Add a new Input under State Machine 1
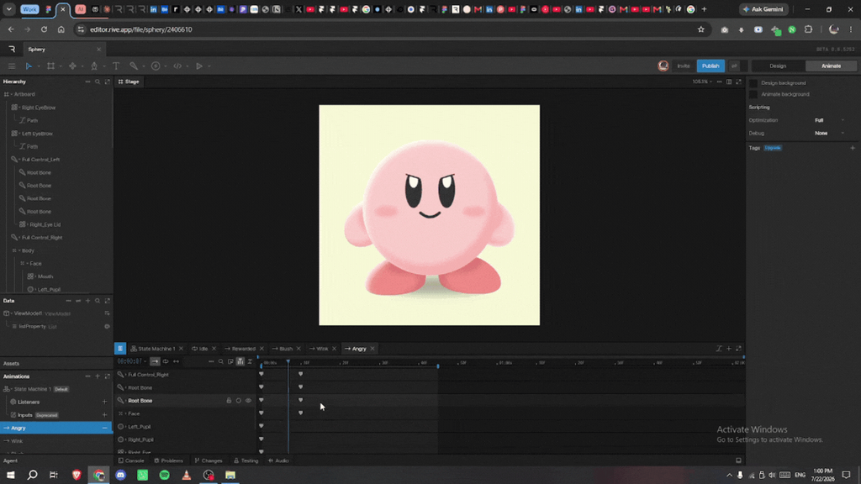This screenshot has width=861, height=484. [x=104, y=415]
